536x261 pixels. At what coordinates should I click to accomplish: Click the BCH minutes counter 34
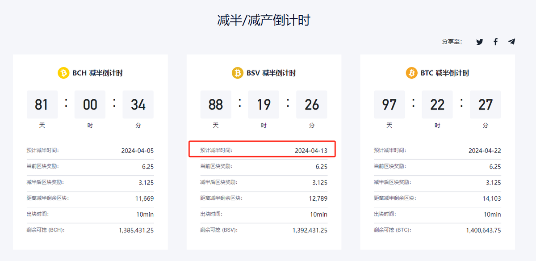138,105
